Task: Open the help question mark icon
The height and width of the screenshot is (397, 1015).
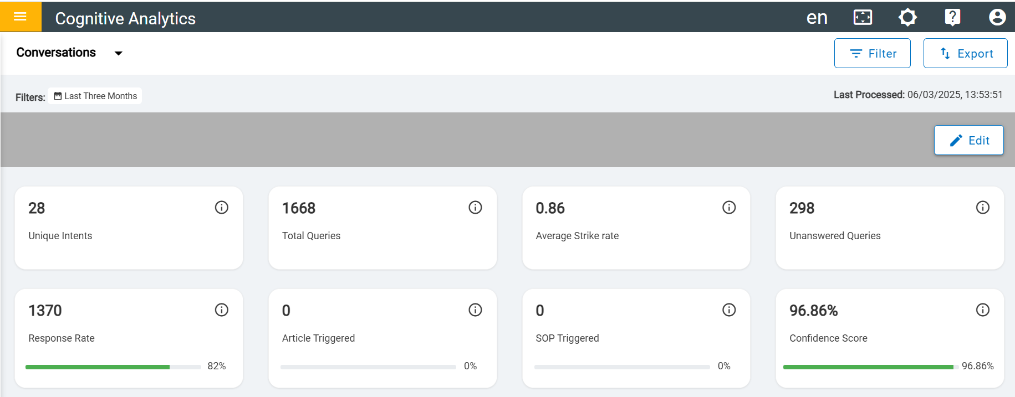Action: pyautogui.click(x=952, y=18)
